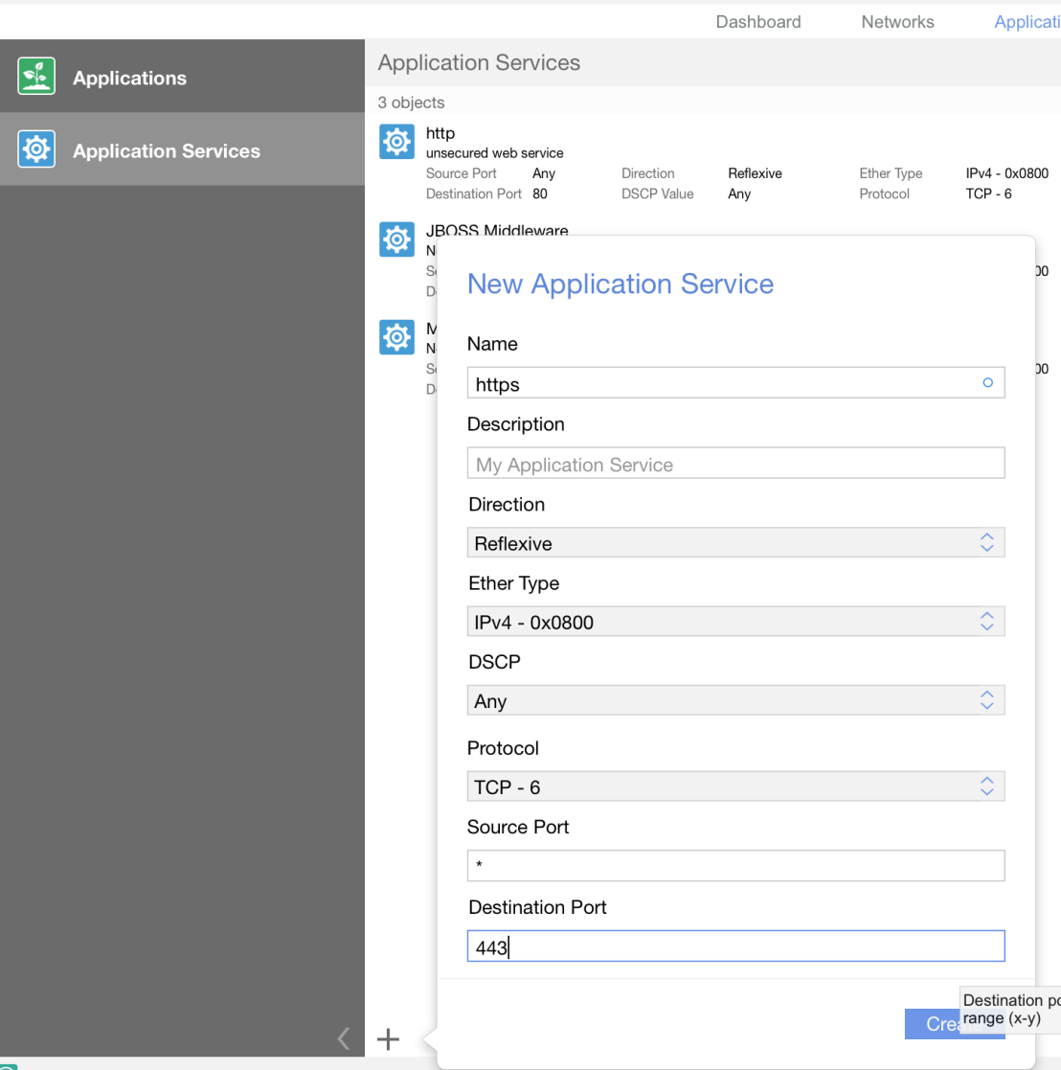
Task: Collapse the sidebar with the left chevron
Action: point(344,1038)
